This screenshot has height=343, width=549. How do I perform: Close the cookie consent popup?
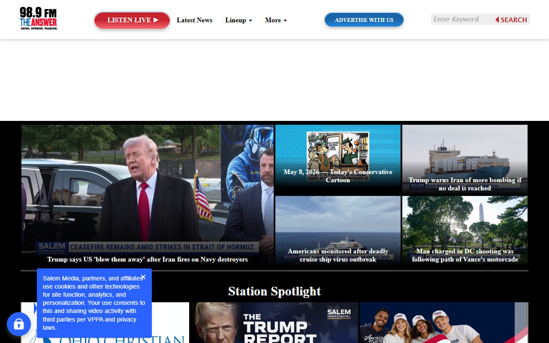[x=143, y=277]
